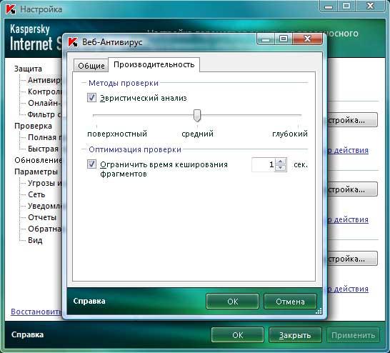
Task: Click Применить in the Настройка window
Action: 353,335
